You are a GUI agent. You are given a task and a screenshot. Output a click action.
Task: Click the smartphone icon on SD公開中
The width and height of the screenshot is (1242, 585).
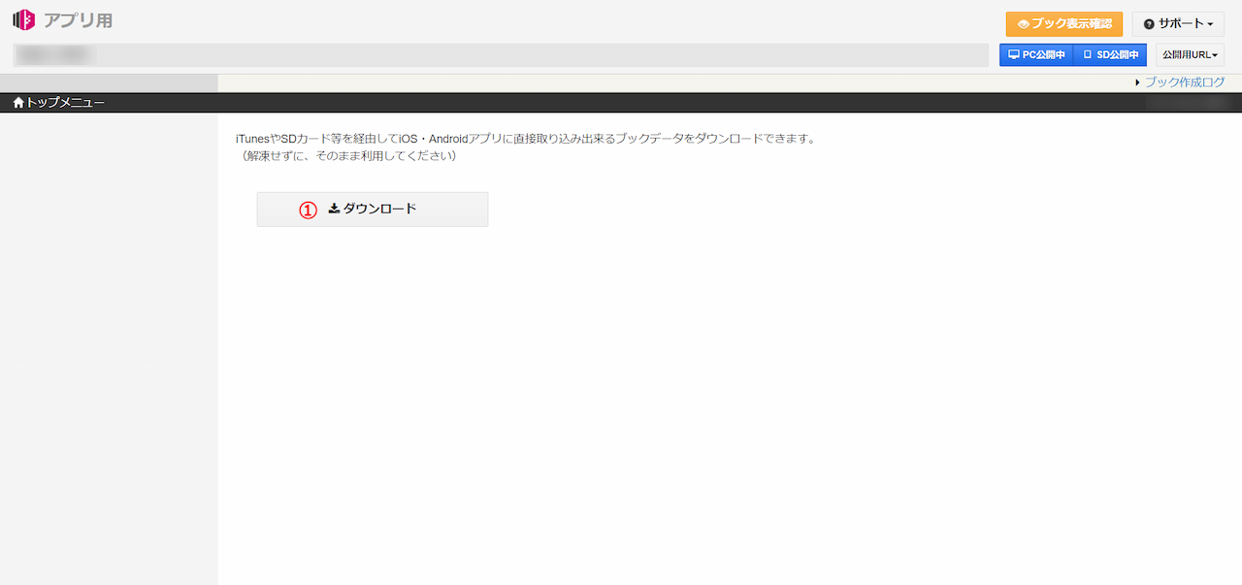[1089, 54]
